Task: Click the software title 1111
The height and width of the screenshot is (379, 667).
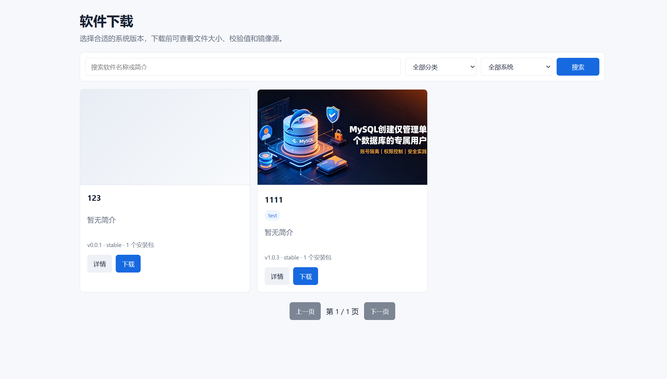Action: pos(274,200)
